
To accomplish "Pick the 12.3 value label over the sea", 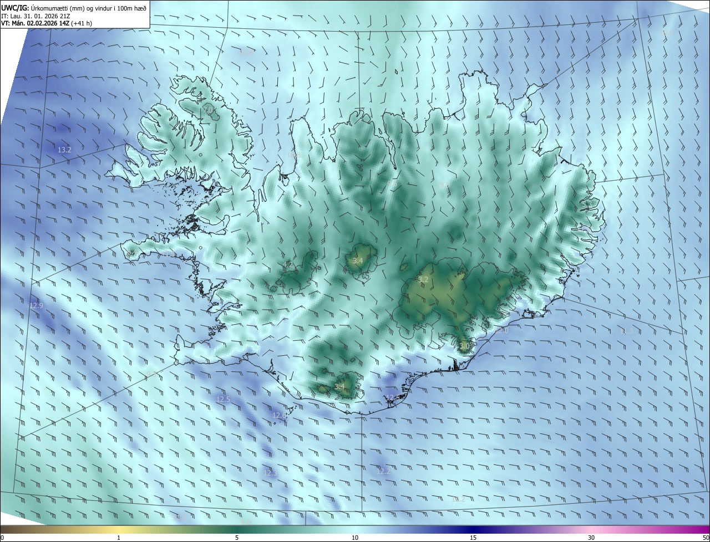I will click(x=270, y=473).
